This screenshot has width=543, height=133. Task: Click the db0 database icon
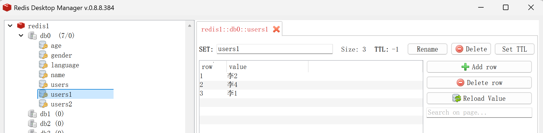[32, 36]
